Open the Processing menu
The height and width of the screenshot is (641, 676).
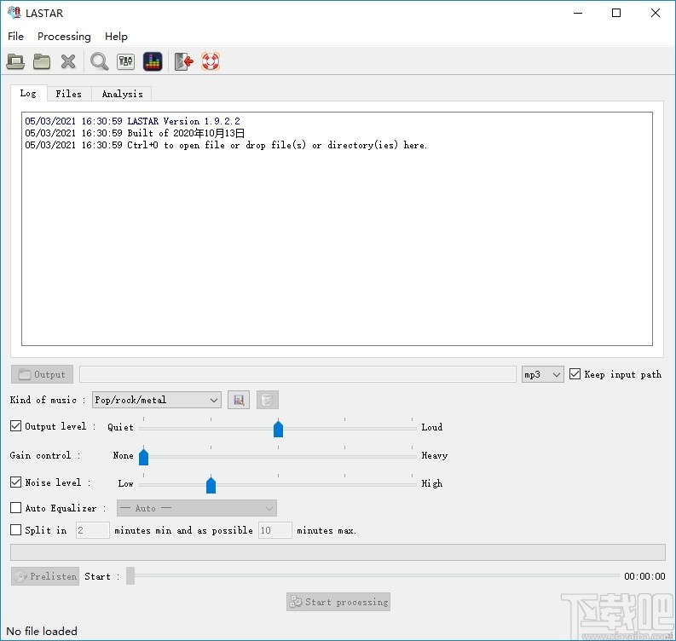pyautogui.click(x=64, y=36)
